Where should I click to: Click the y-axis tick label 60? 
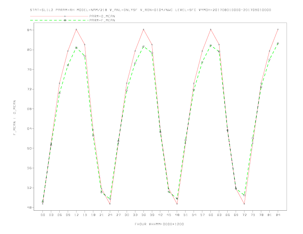coord(29,148)
